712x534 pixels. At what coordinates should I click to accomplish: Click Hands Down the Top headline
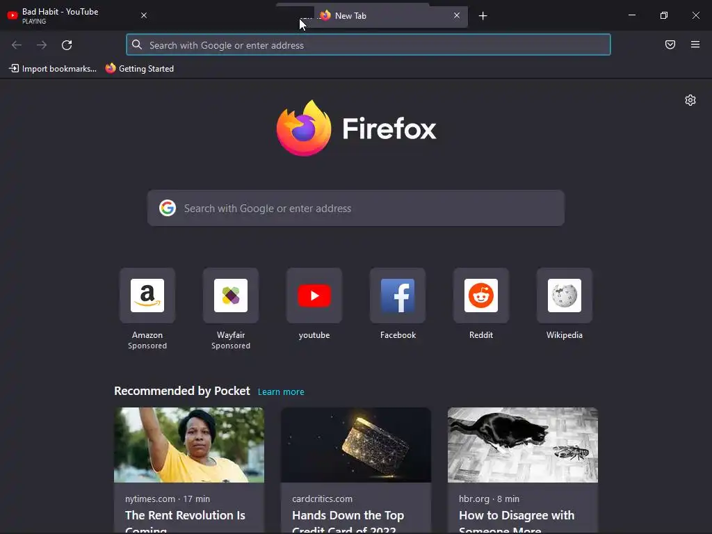tap(348, 515)
